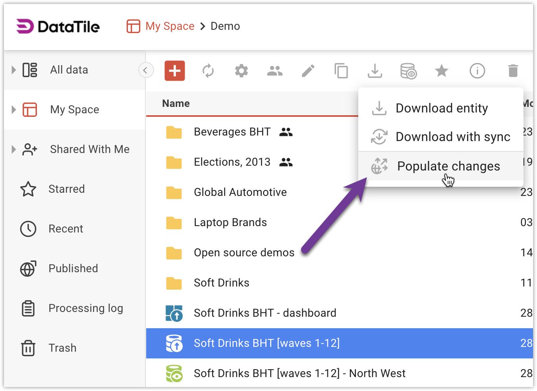Open the Global Automotive folder

(x=240, y=192)
